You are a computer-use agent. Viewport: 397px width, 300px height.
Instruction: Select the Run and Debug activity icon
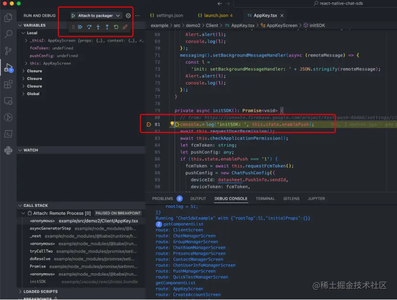tap(8, 67)
